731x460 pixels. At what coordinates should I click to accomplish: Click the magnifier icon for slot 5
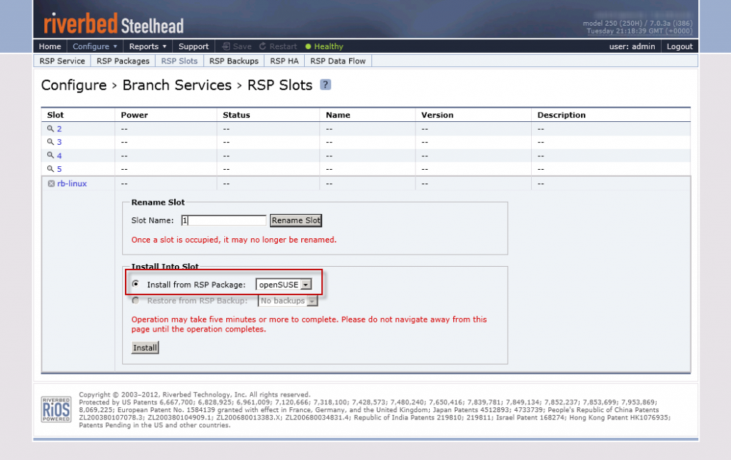pos(51,168)
